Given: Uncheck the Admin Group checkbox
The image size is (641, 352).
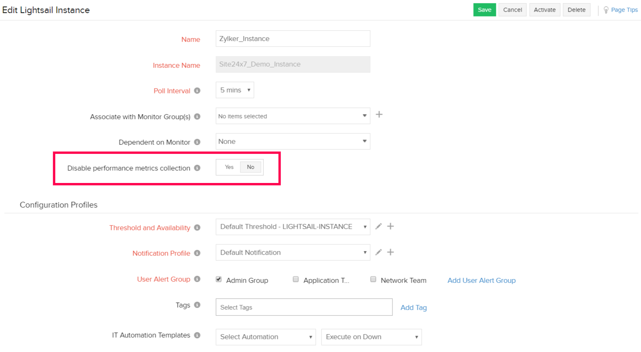Looking at the screenshot, I should point(218,280).
